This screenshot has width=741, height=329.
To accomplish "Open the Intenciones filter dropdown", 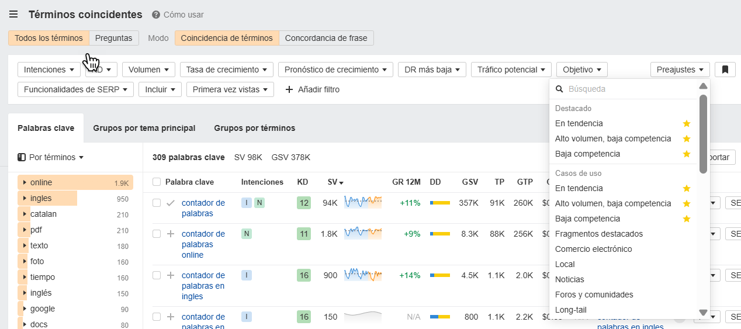I will point(50,70).
